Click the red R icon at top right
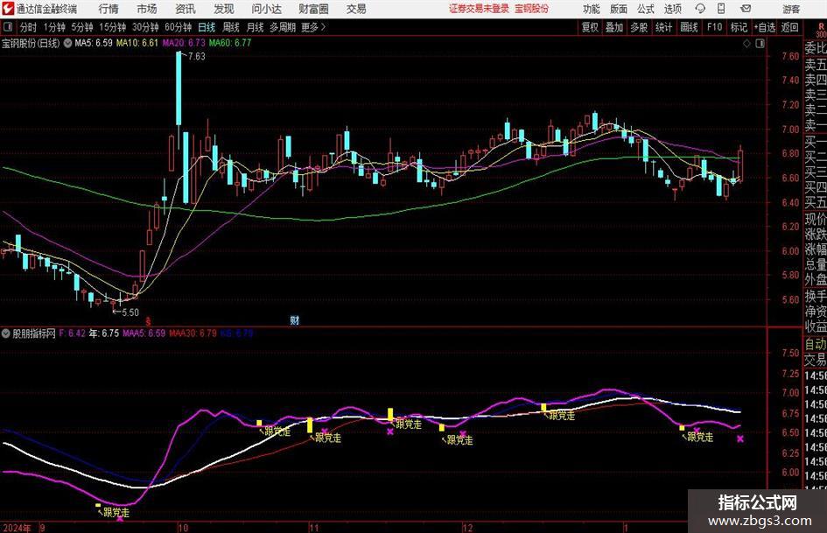Viewport: 827px width, 533px height. [821, 26]
